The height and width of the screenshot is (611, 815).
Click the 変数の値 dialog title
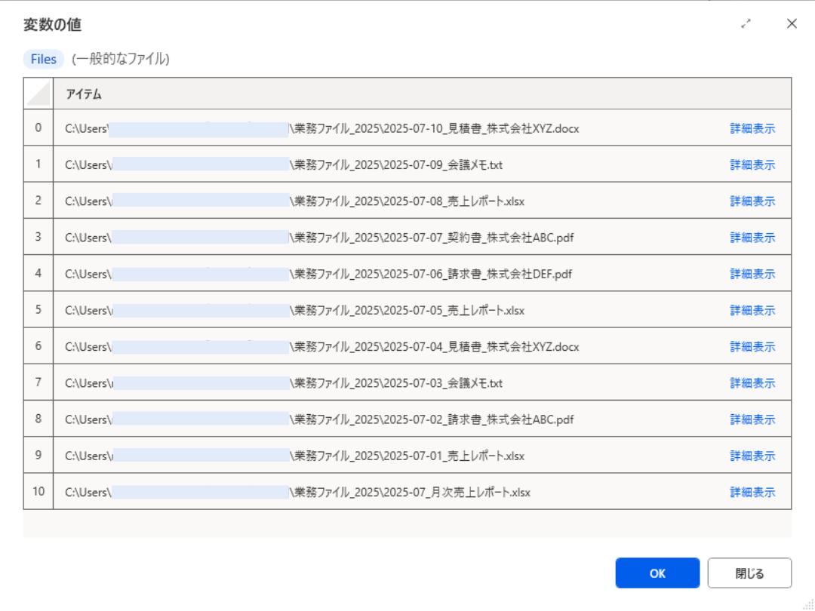click(53, 24)
